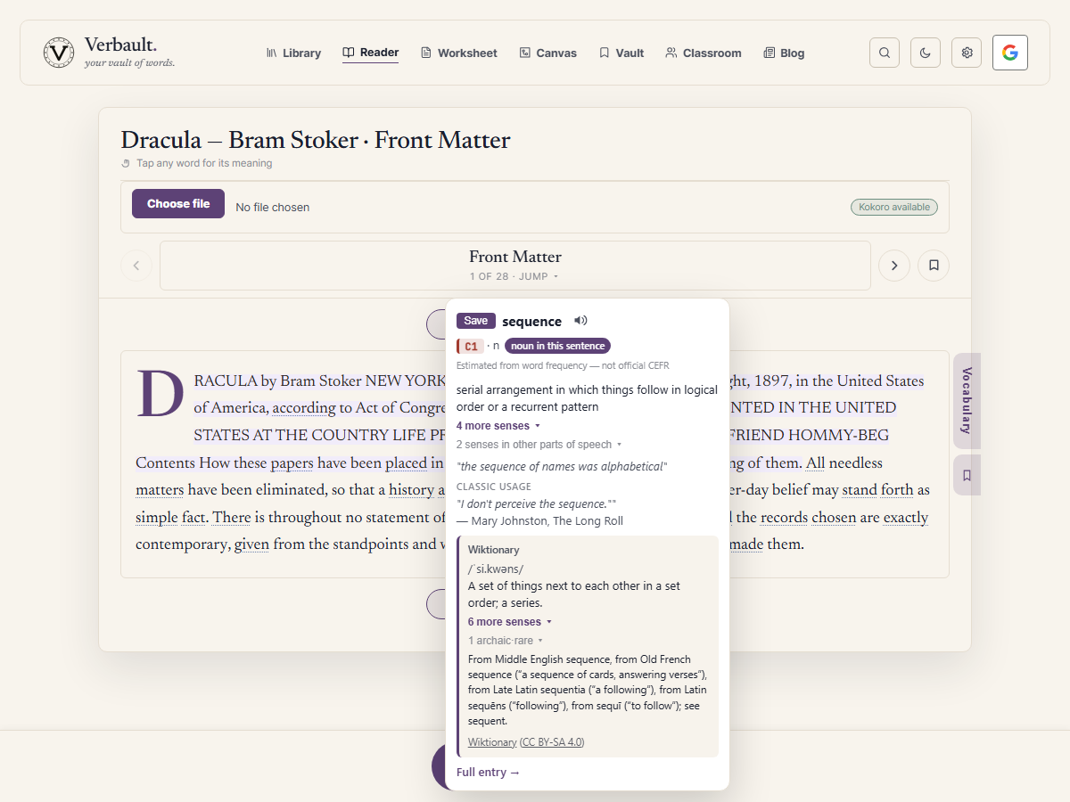Tap the word 'placed' in text
This screenshot has height=802, width=1070.
tap(407, 463)
